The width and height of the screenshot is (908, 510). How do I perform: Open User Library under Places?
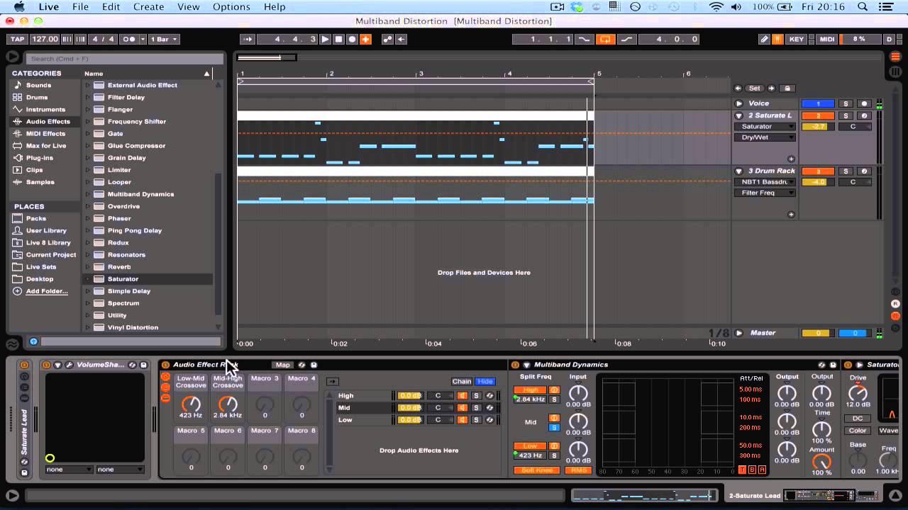pyautogui.click(x=46, y=230)
